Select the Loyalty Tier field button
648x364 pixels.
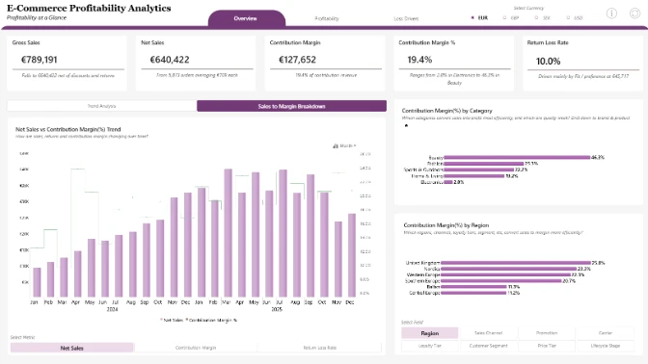click(430, 346)
